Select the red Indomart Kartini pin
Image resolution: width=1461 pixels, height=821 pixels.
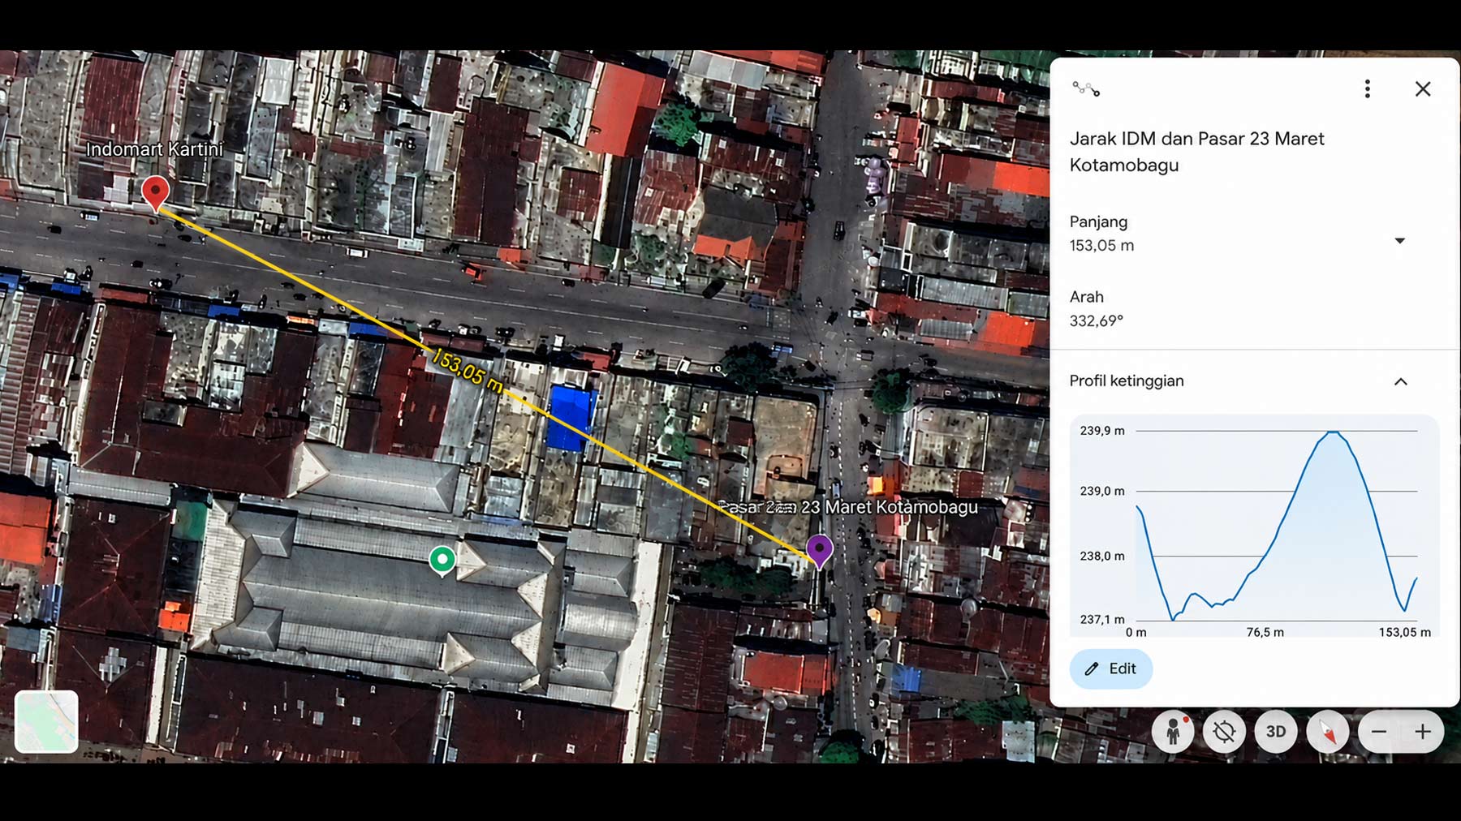(155, 193)
